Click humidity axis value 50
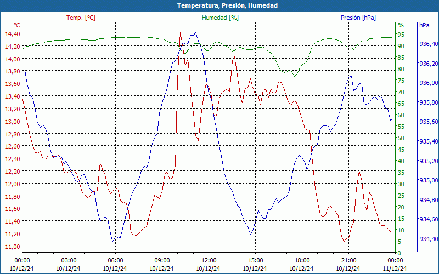 [x=401, y=138]
